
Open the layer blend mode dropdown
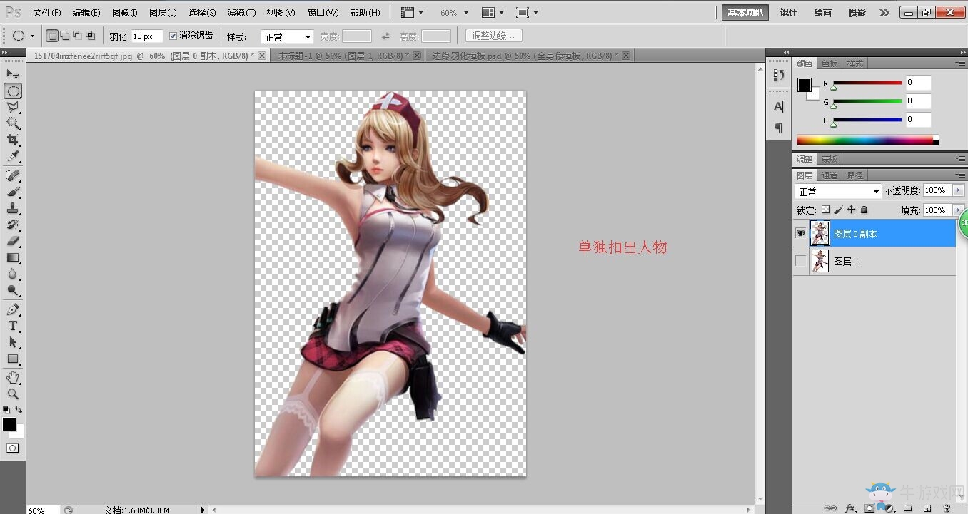[x=838, y=192]
